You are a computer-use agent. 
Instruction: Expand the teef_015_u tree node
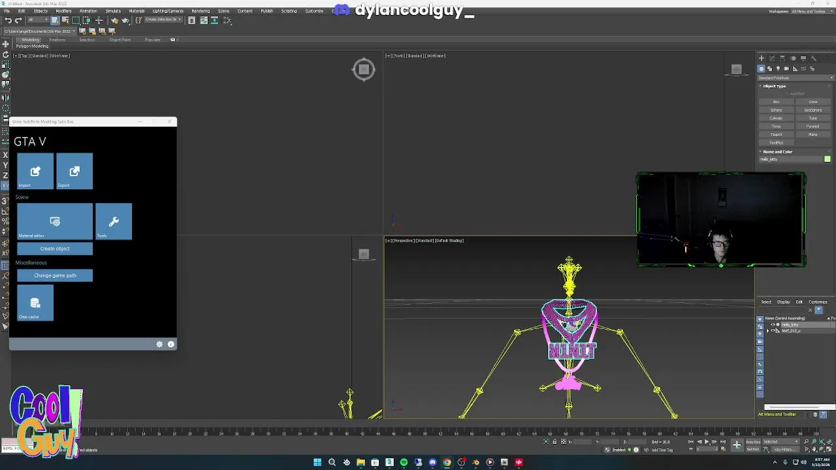click(768, 331)
